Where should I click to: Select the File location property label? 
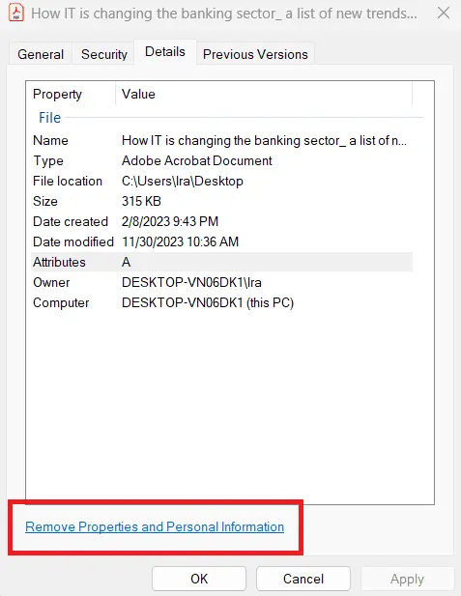[x=68, y=181]
